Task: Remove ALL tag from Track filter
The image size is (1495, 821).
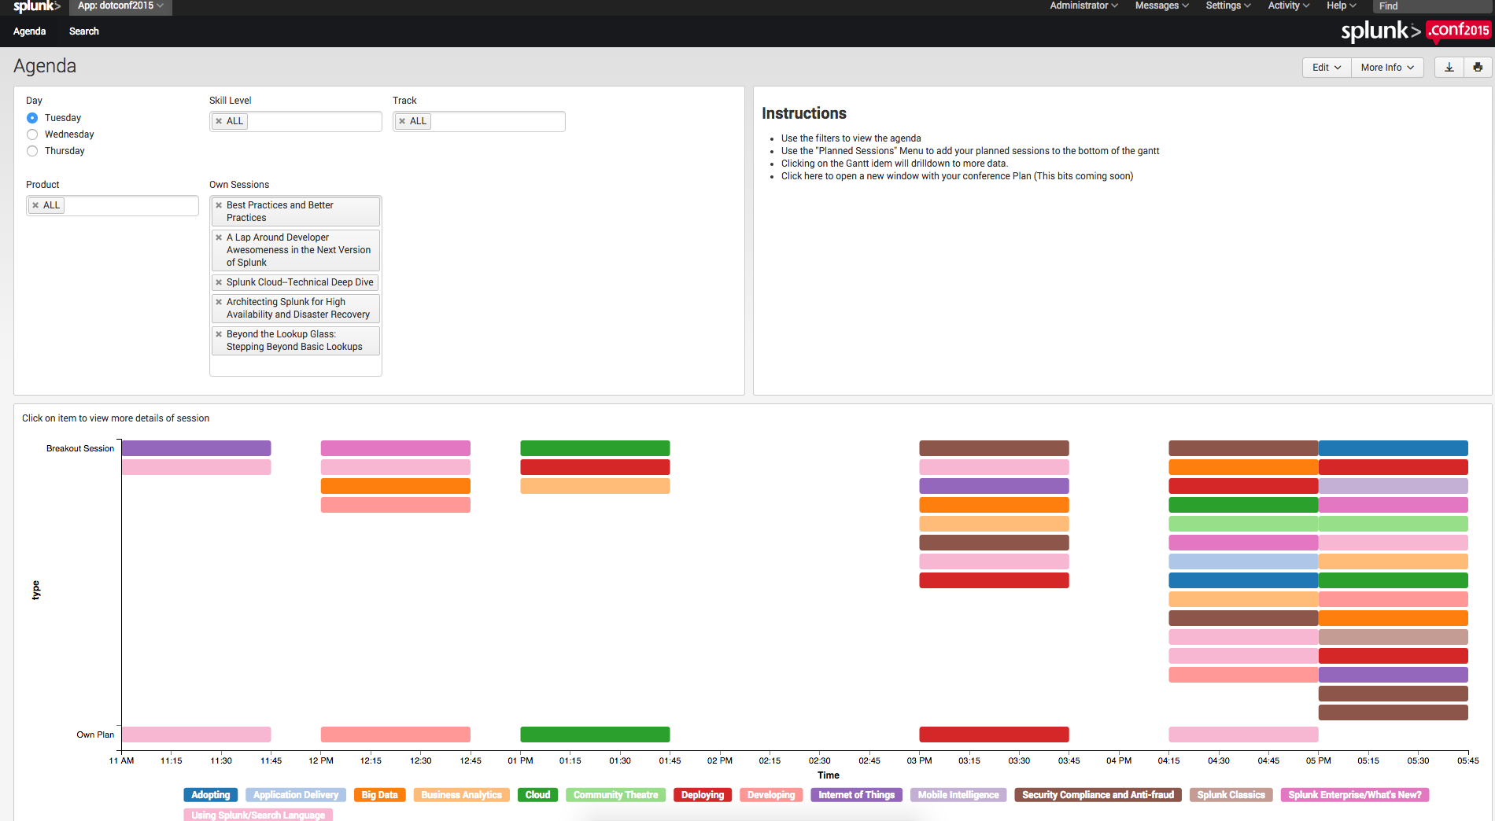Action: pos(402,121)
